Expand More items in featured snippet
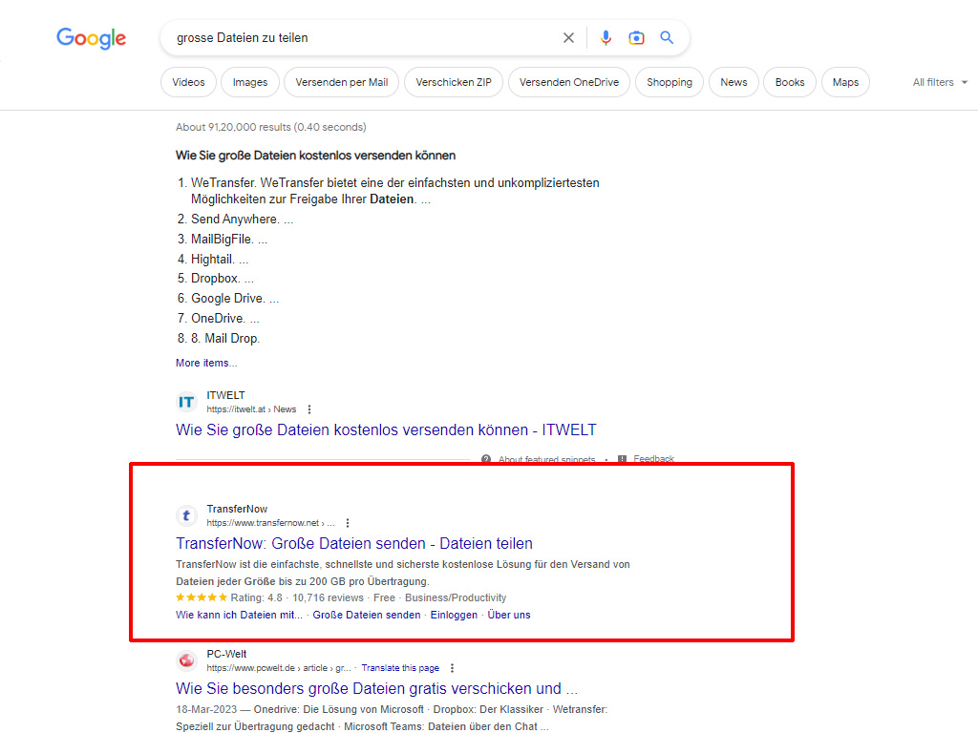Image resolution: width=978 pixels, height=733 pixels. pos(205,363)
